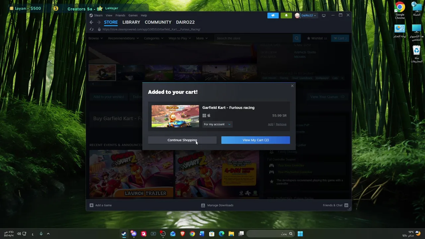Select the Recycle Bin desktop icon
The width and height of the screenshot is (425, 239).
click(x=416, y=54)
